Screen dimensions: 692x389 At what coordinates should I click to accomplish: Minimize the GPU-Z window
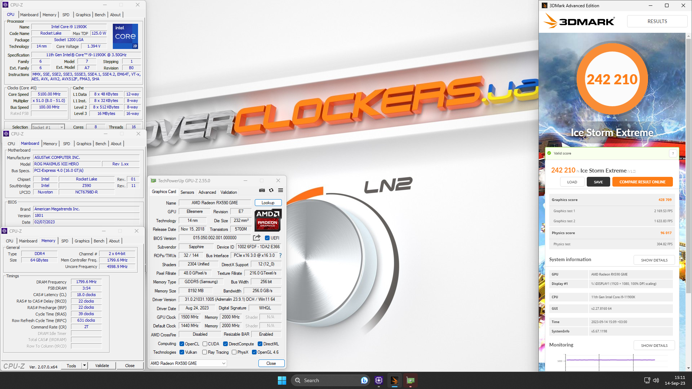pos(245,181)
